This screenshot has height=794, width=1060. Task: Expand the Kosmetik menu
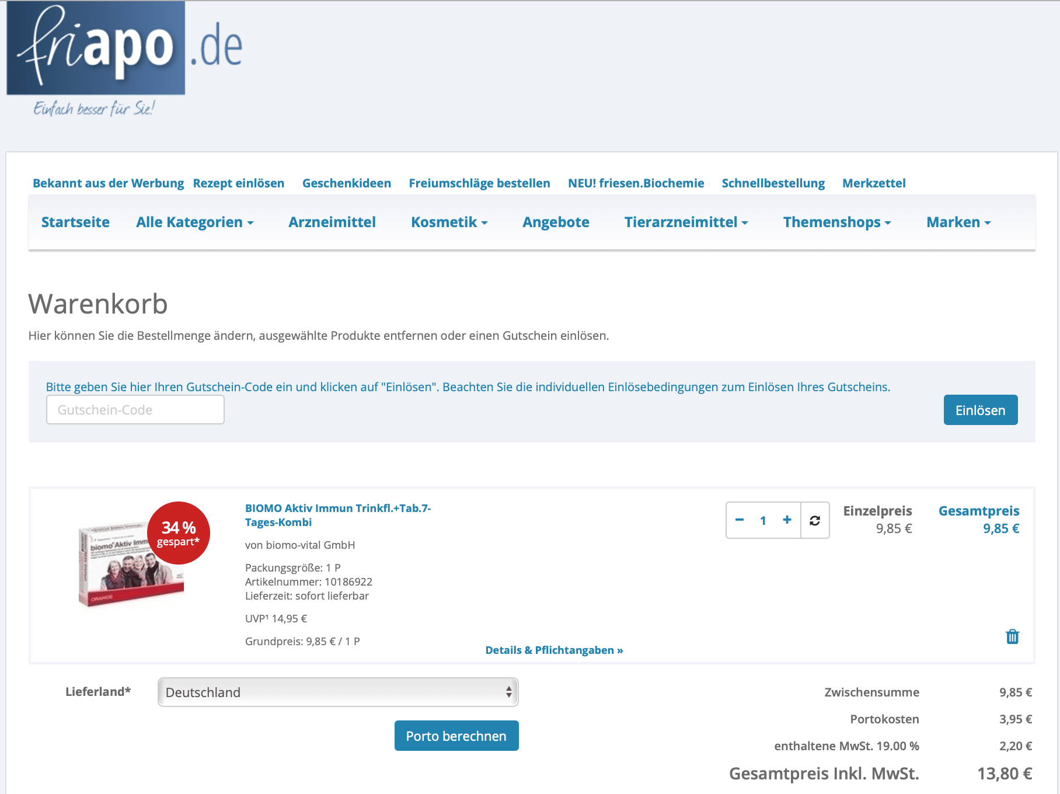pyautogui.click(x=449, y=222)
